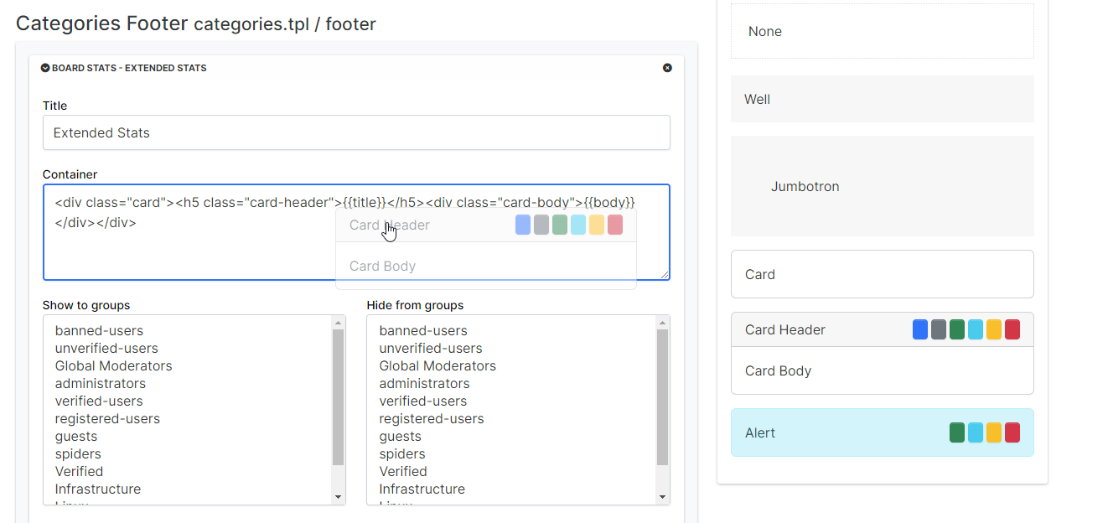1108x523 pixels.
Task: Choose the Well container option
Action: 882,99
